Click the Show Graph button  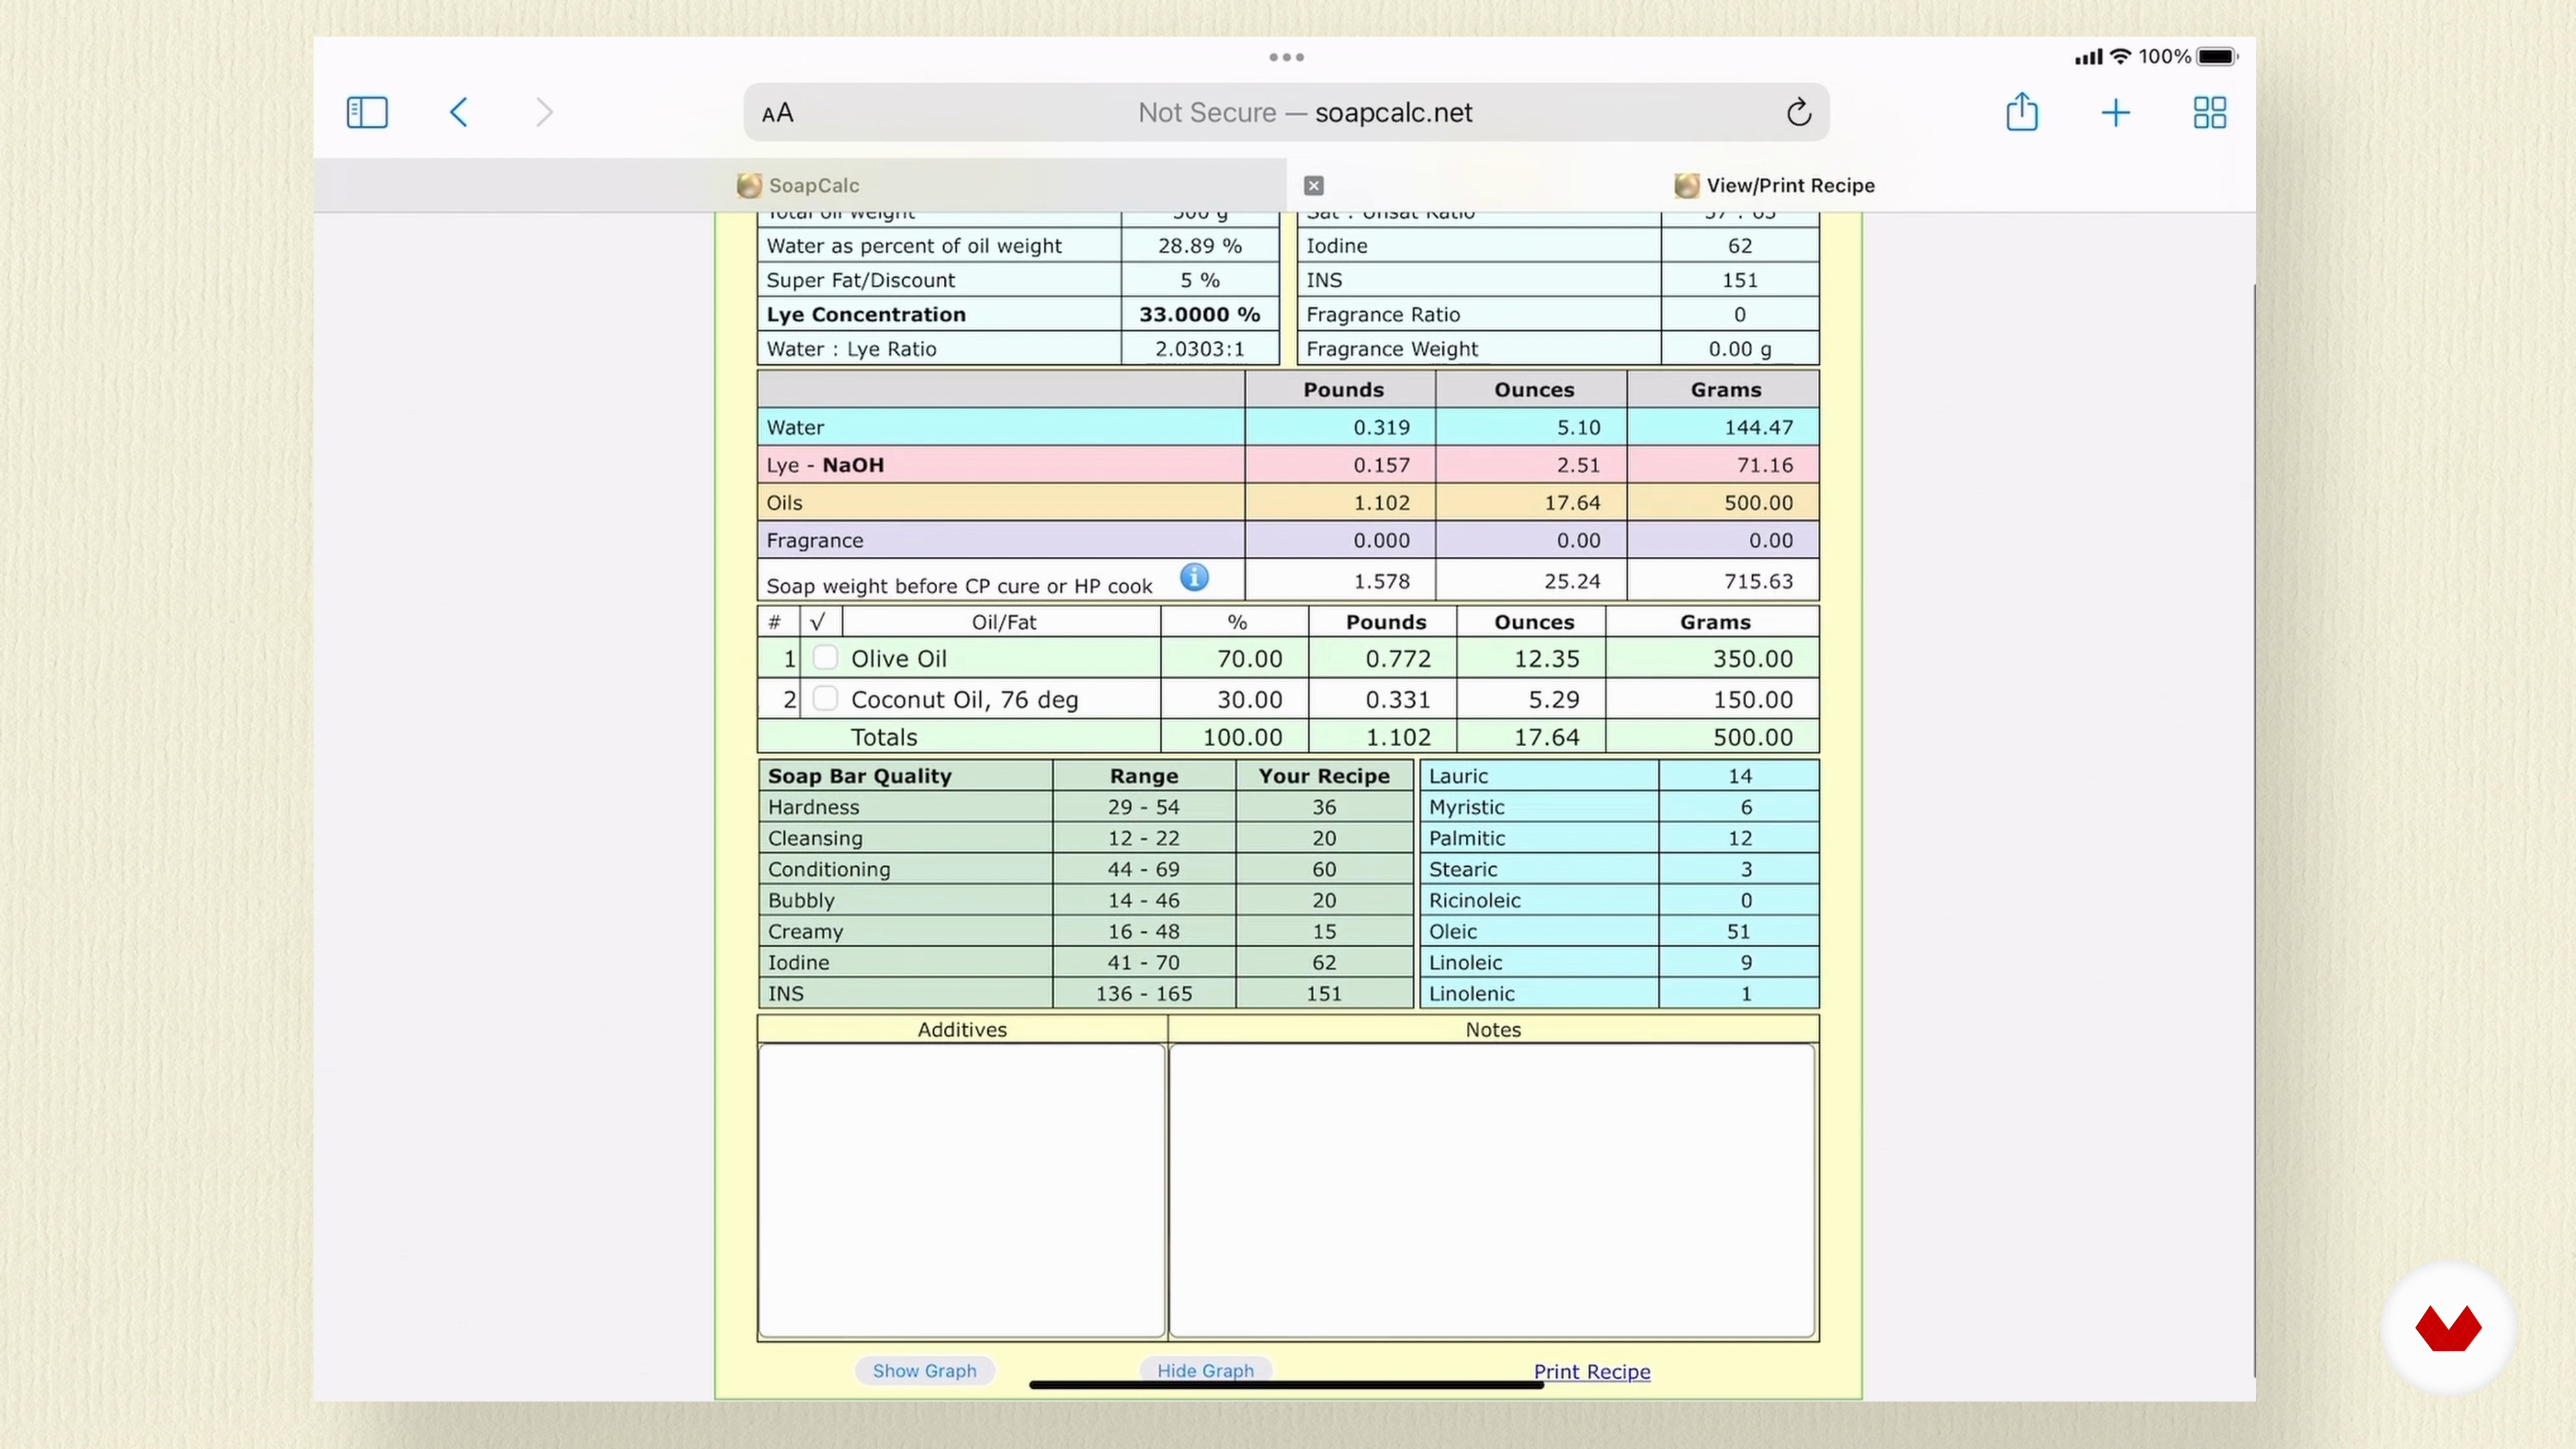924,1370
